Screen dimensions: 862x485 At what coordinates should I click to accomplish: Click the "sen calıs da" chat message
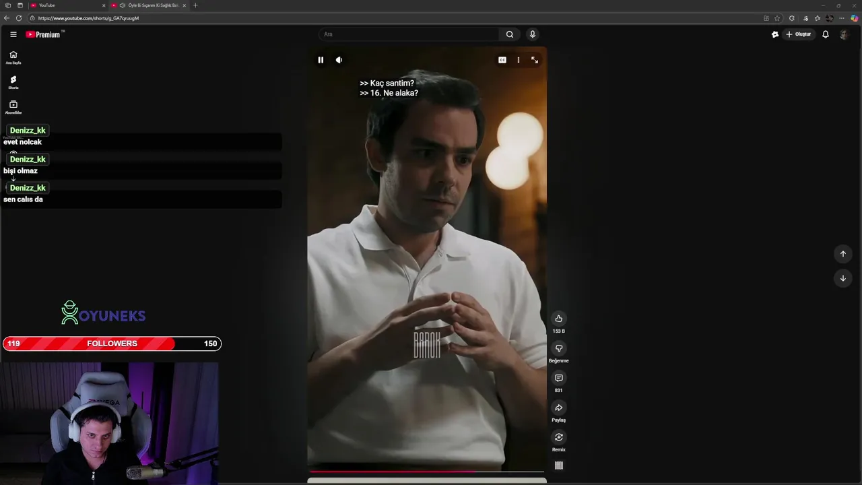[23, 199]
